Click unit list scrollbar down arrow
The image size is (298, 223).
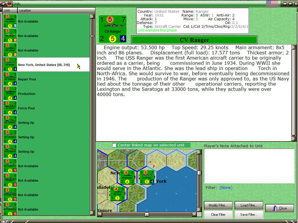pyautogui.click(x=92, y=213)
